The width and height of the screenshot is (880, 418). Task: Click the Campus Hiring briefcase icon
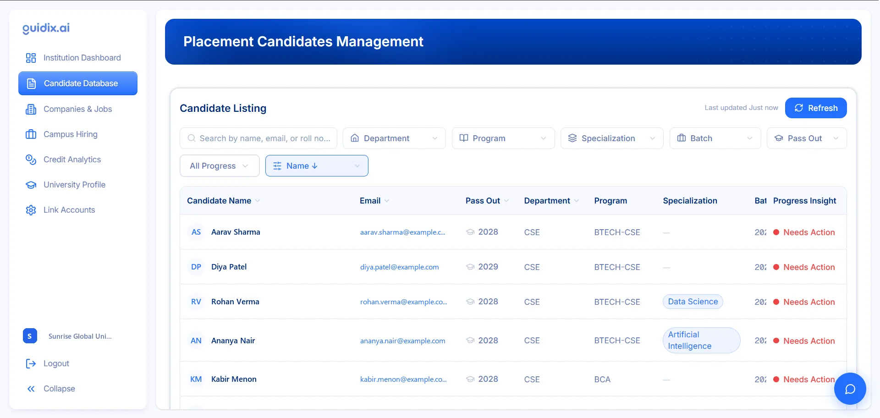(x=31, y=134)
